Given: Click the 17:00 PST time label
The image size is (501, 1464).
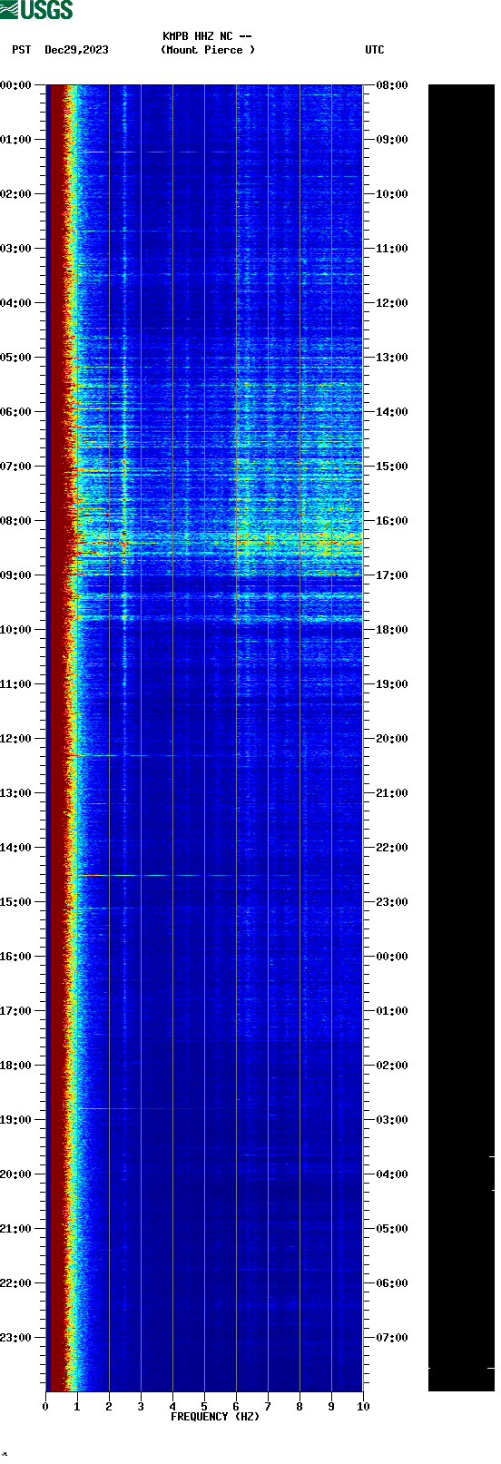Looking at the screenshot, I should click(x=16, y=1011).
